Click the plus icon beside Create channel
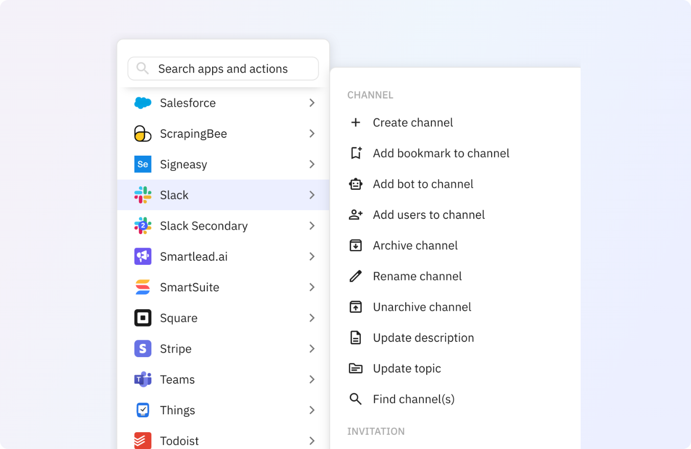The width and height of the screenshot is (691, 449). pos(355,122)
